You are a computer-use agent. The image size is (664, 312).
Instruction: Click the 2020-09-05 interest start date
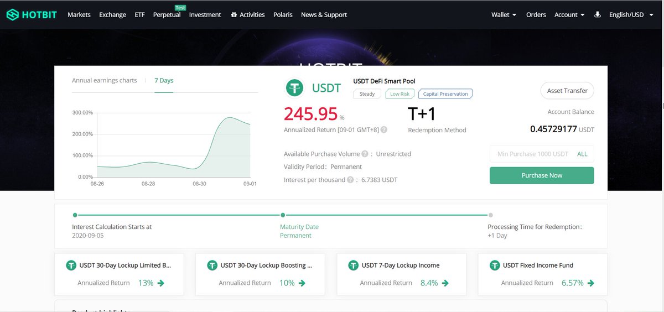click(88, 236)
